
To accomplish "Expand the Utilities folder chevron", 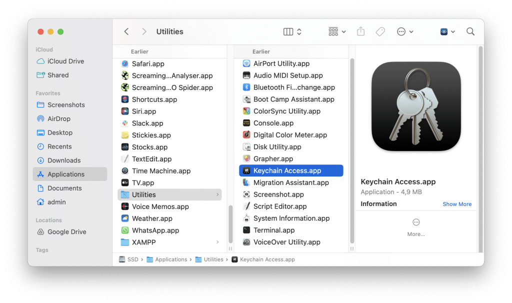I will click(217, 194).
